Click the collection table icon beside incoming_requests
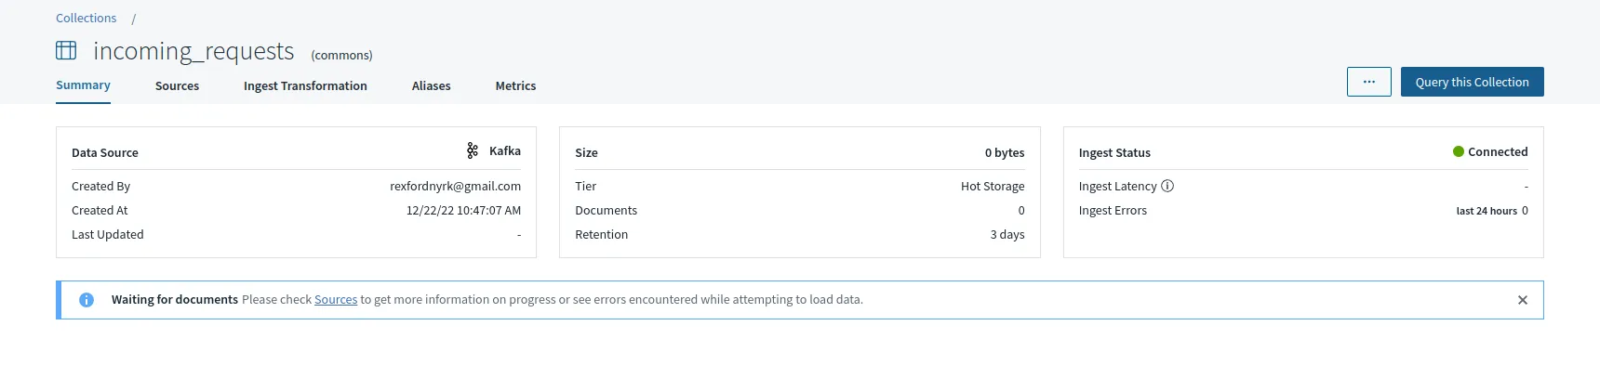The height and width of the screenshot is (391, 1600). [66, 50]
